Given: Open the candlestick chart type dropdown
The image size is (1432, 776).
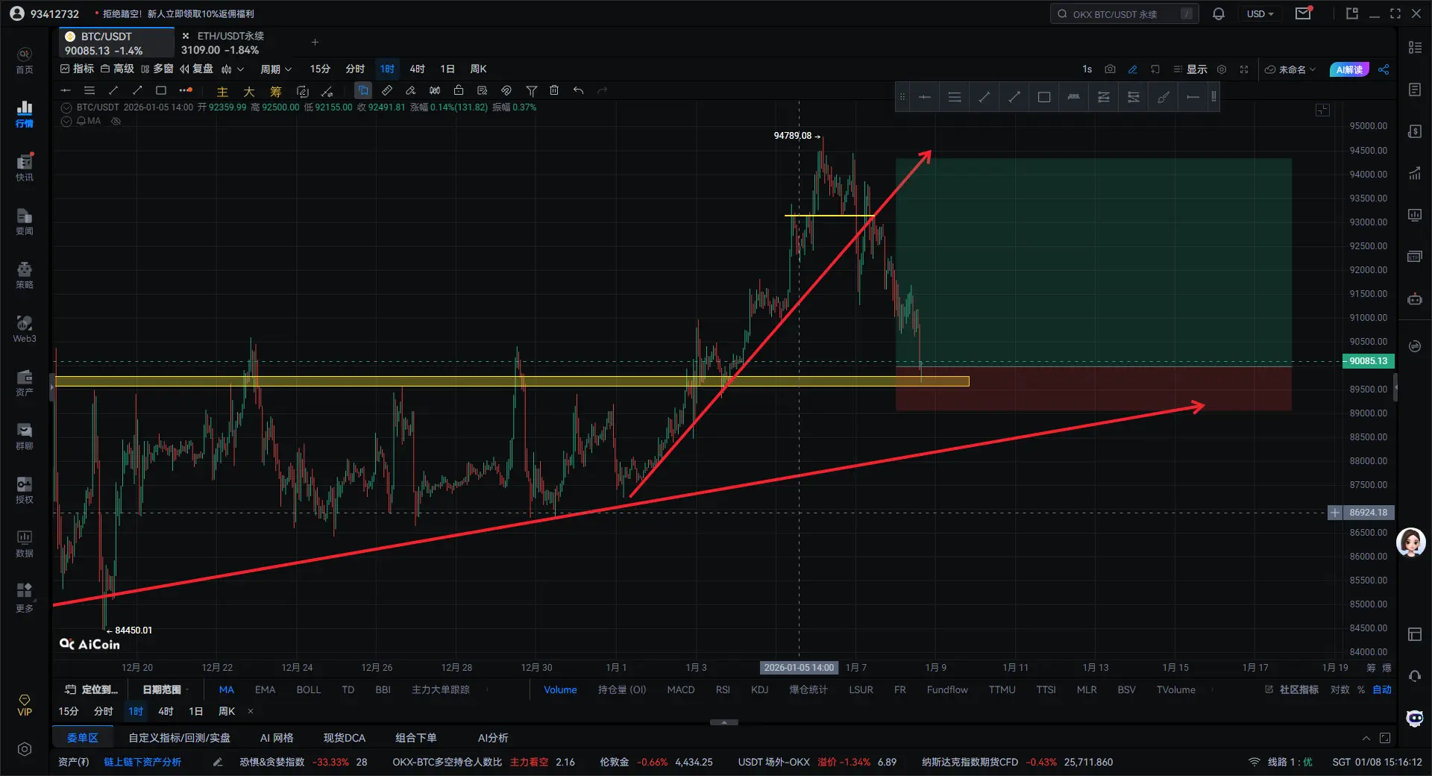Looking at the screenshot, I should pyautogui.click(x=233, y=69).
